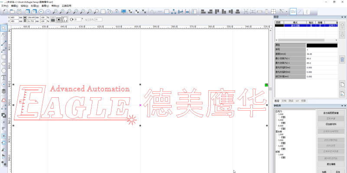Open the line tool dropdown arrow
The height and width of the screenshot is (173, 347).
287,12
